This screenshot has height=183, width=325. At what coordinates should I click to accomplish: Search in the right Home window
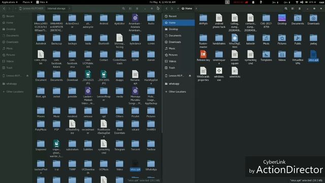pos(286,9)
